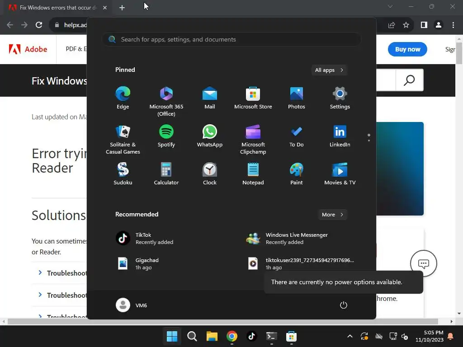Open Chrome tab search dropdown arrow
This screenshot has height=347, width=463.
point(390,6)
